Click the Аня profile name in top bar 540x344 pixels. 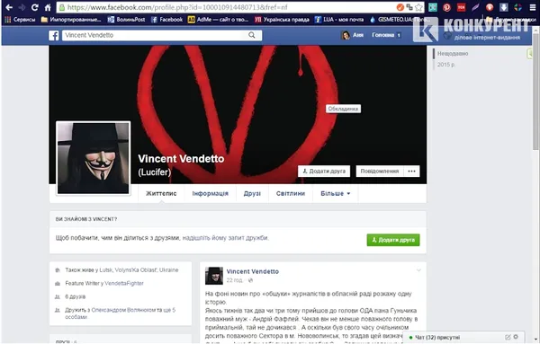(x=358, y=35)
